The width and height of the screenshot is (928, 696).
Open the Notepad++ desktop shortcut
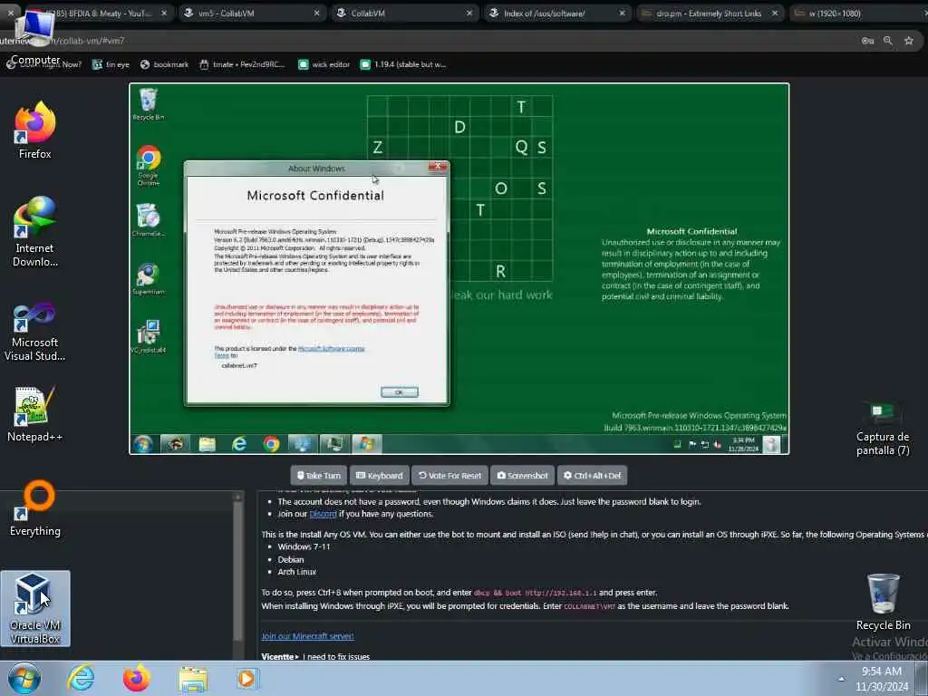[35, 413]
